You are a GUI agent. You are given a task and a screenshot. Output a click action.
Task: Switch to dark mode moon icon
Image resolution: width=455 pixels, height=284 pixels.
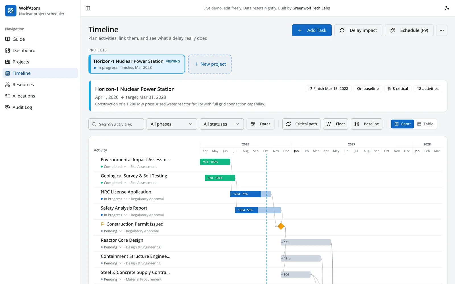(x=447, y=8)
